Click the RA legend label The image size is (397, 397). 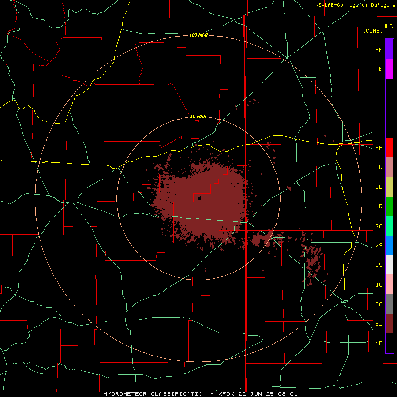tap(378, 226)
